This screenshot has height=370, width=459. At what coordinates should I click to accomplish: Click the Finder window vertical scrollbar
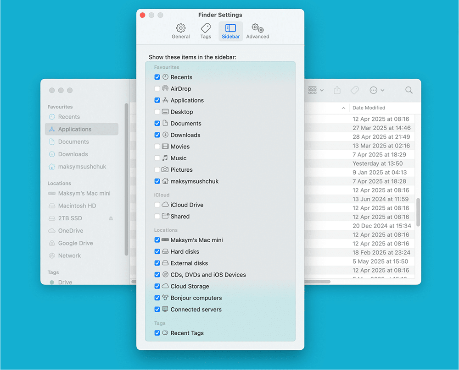(x=418, y=212)
